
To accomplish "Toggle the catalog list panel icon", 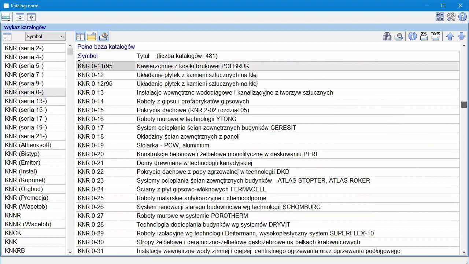I will tap(80, 36).
